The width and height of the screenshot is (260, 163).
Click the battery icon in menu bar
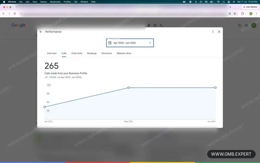tap(212, 2)
